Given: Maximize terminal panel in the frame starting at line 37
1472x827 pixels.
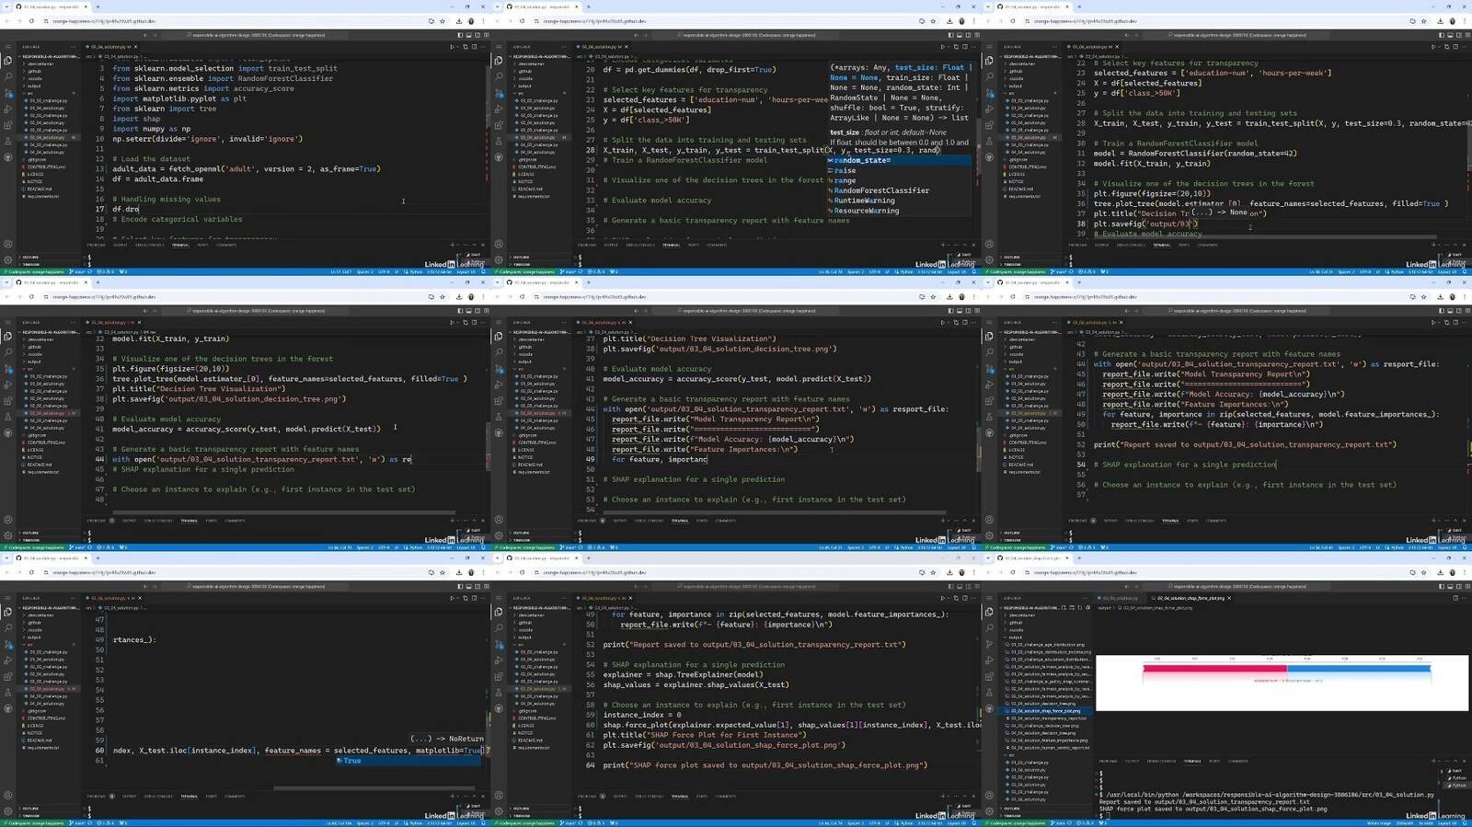Looking at the screenshot, I should click(965, 521).
